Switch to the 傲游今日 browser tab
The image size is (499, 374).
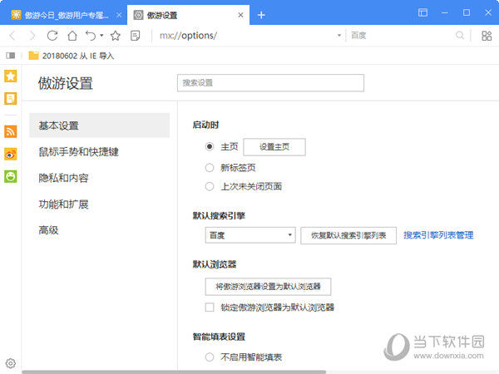coord(62,15)
